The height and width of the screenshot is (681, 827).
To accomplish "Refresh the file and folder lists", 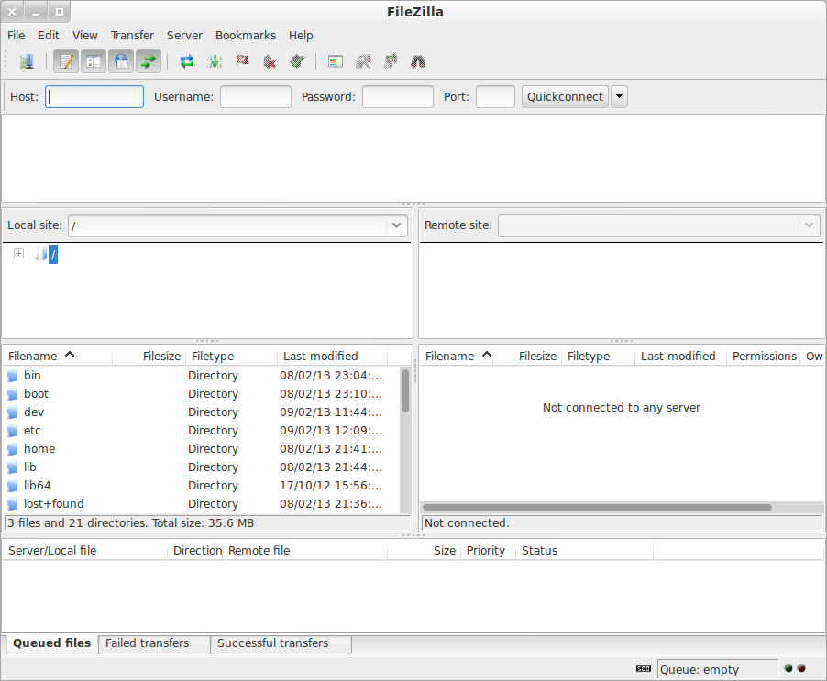I will (x=187, y=60).
